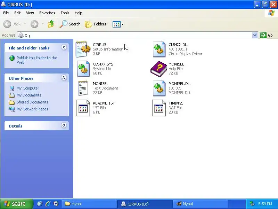
Task: Click the Views toolbar icon
Action: click(116, 24)
